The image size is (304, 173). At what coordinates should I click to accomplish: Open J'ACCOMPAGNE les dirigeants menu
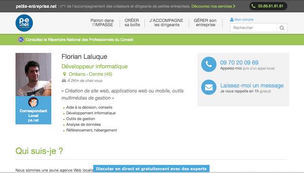[166, 22]
